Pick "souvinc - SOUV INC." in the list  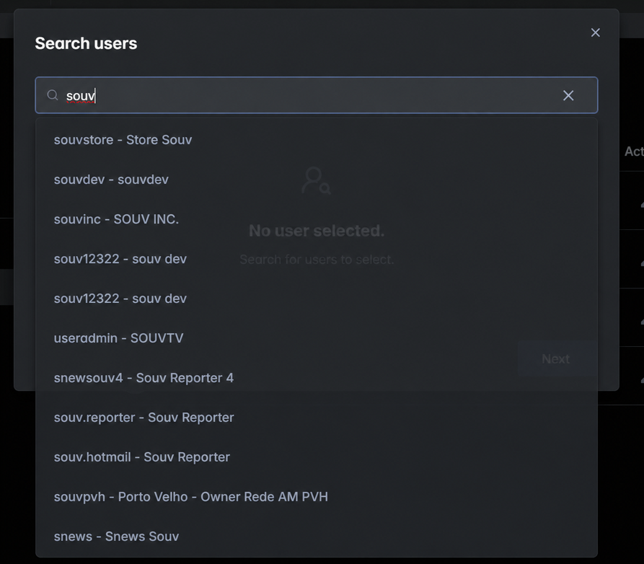point(317,219)
